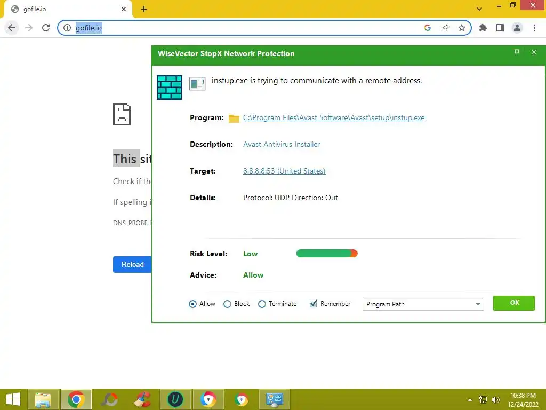Select the Allow radio button

click(192, 304)
